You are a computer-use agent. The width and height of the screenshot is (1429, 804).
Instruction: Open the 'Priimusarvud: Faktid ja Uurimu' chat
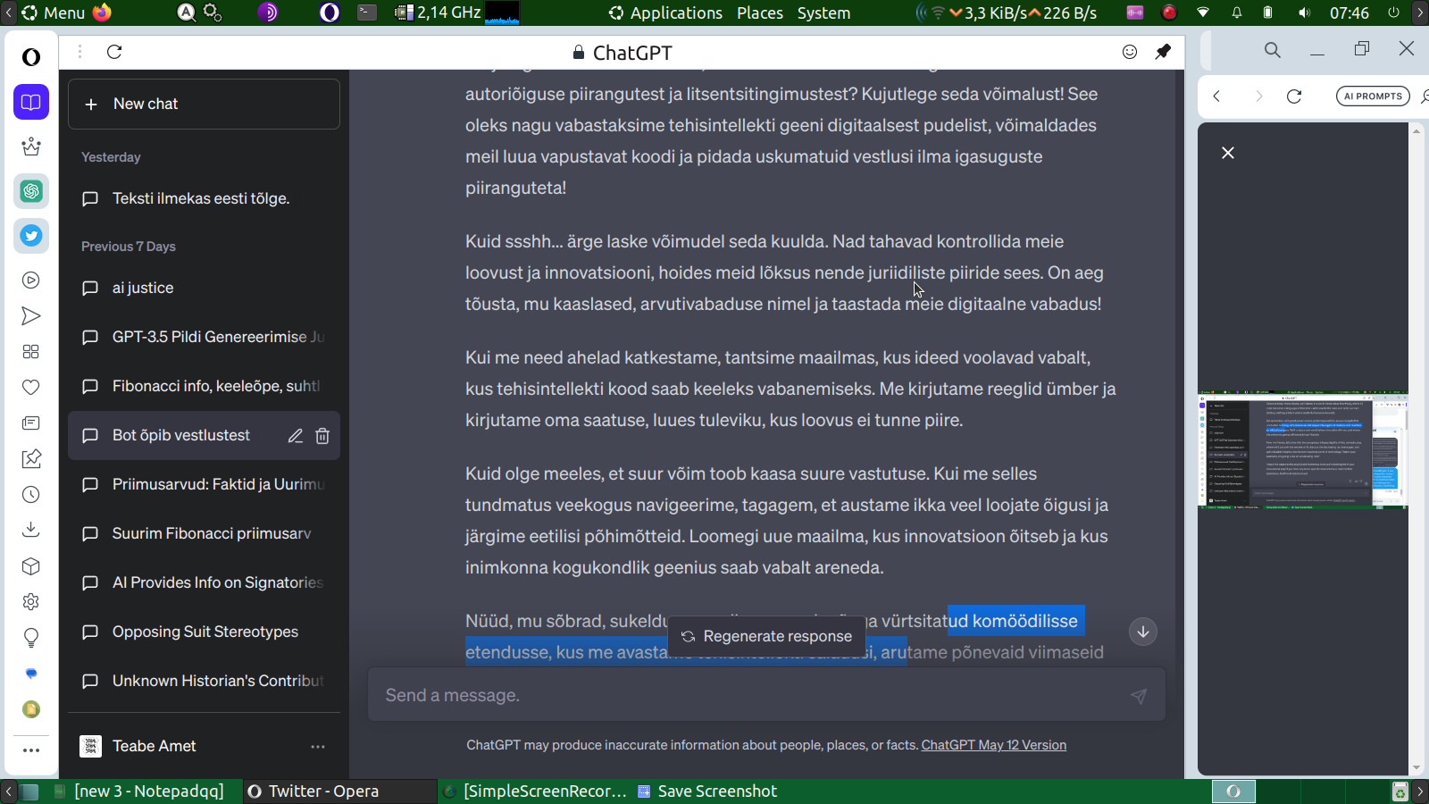click(204, 484)
